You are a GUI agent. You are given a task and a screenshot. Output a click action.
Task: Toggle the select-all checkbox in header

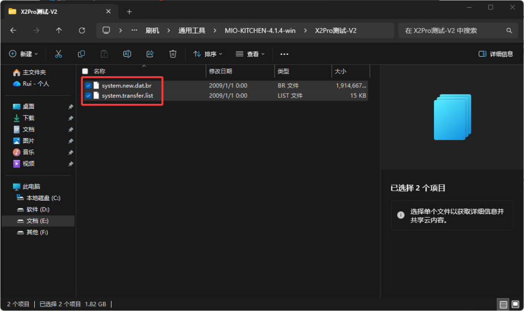point(85,71)
